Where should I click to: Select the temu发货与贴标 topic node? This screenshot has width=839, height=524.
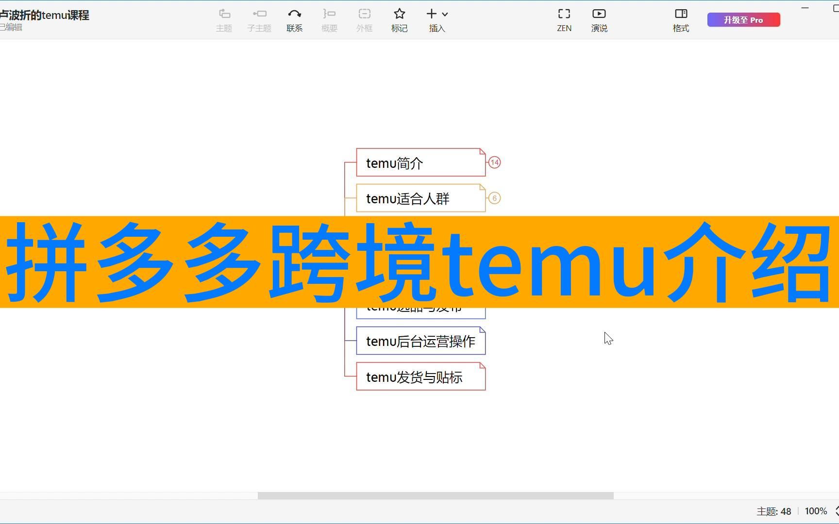pos(421,377)
